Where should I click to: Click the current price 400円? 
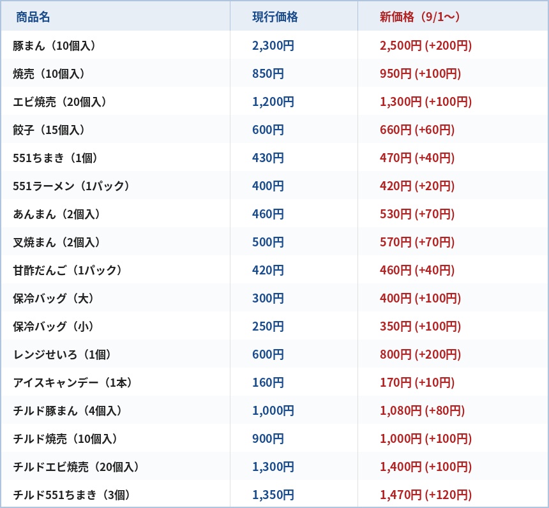pos(268,186)
